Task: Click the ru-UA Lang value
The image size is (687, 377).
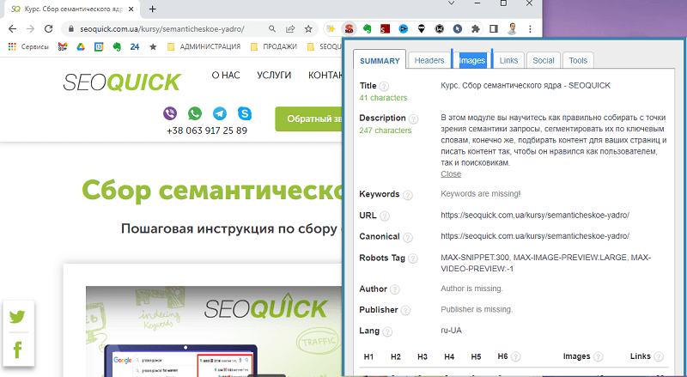Action: pos(452,331)
